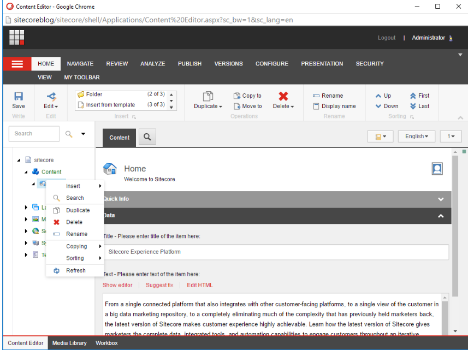Click the Save disk icon
Viewport: 468px width, 350px height.
tap(19, 96)
